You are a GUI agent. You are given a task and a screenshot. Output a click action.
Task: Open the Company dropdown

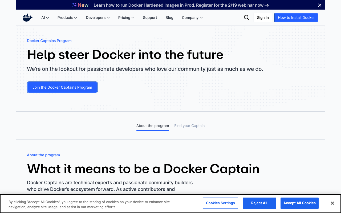[192, 18]
